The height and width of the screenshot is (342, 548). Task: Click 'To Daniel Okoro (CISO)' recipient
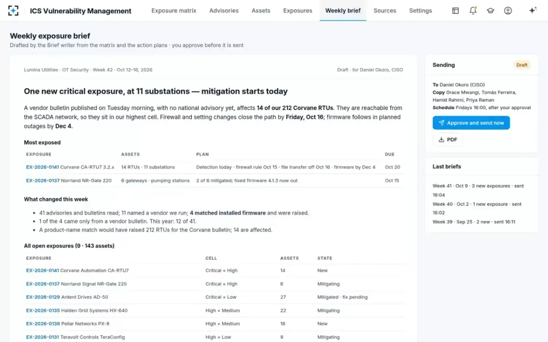pyautogui.click(x=458, y=85)
